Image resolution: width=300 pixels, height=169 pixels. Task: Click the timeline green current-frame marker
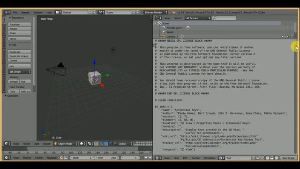tap(28, 149)
